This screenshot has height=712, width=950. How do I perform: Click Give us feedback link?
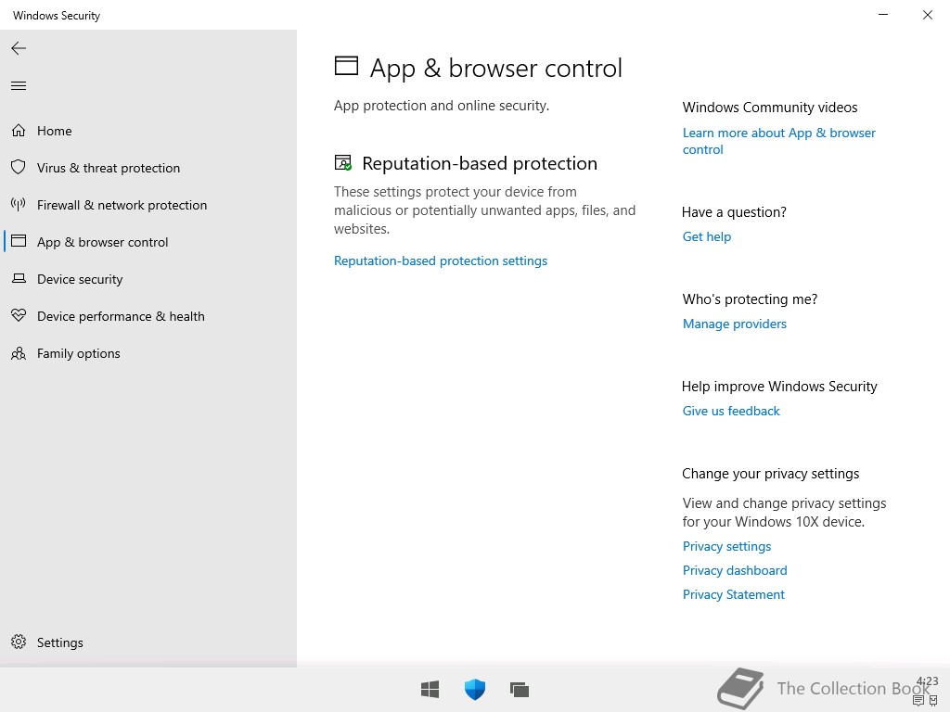coord(731,411)
